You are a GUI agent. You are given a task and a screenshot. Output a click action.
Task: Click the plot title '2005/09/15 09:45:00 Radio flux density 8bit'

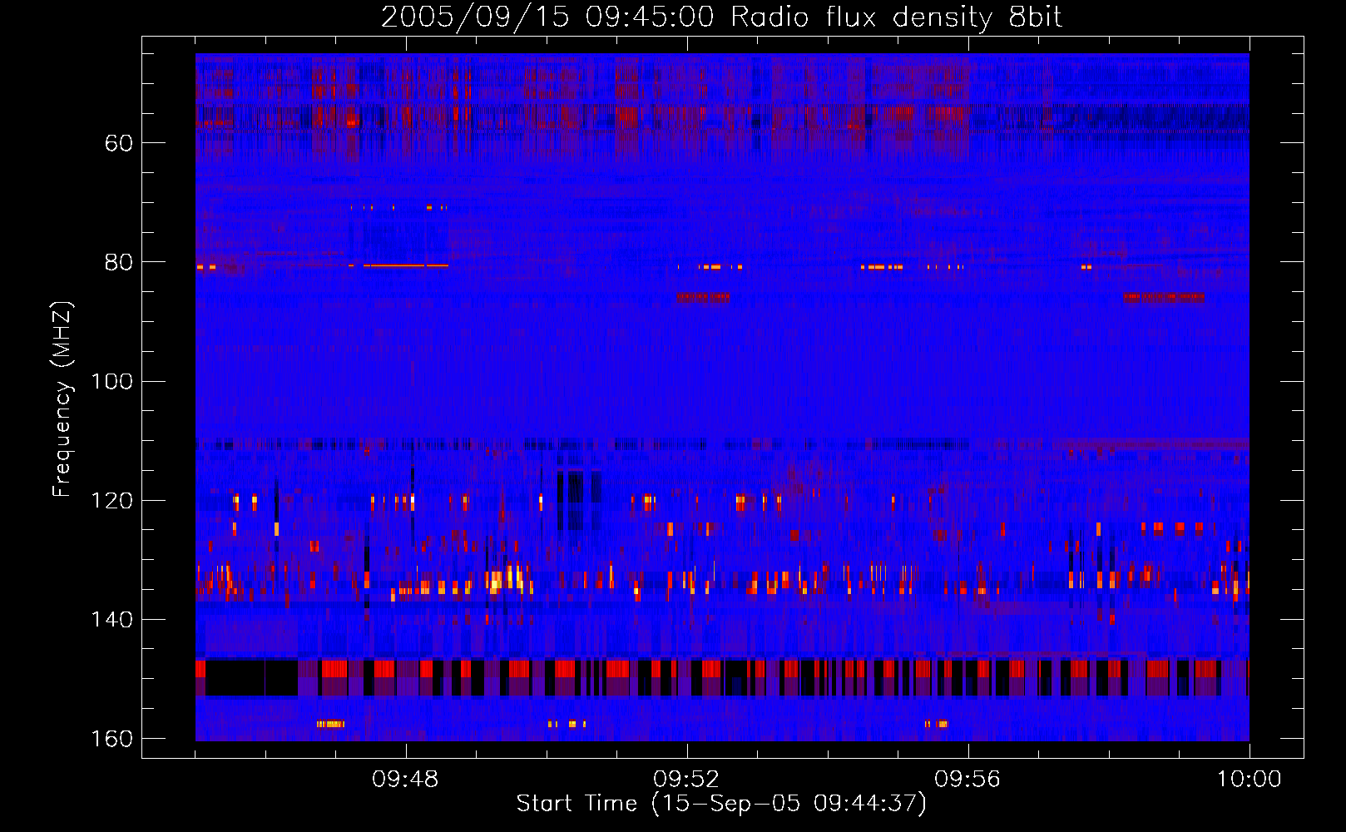(x=721, y=17)
